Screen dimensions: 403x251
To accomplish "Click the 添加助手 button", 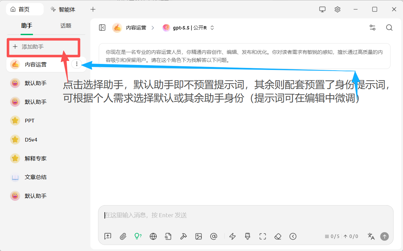I will pos(43,47).
